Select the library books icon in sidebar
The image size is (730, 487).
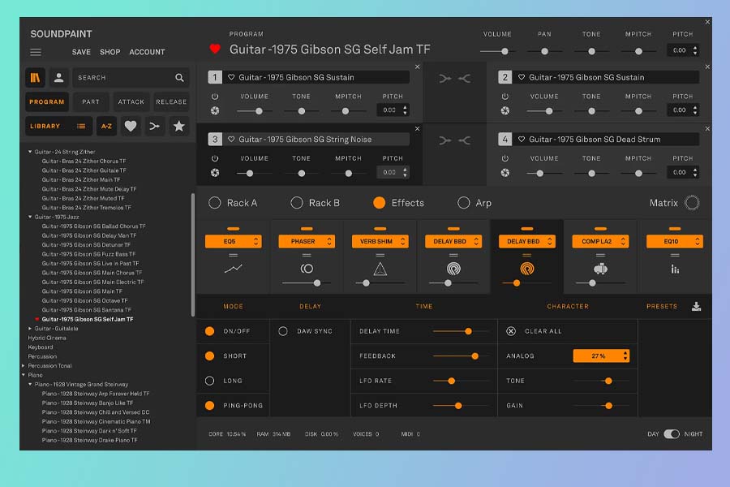[x=35, y=78]
